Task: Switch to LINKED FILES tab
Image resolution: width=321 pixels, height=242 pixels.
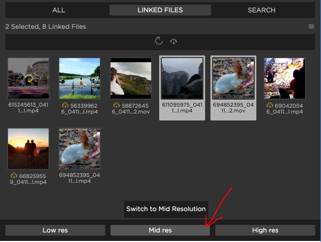Action: pos(160,10)
